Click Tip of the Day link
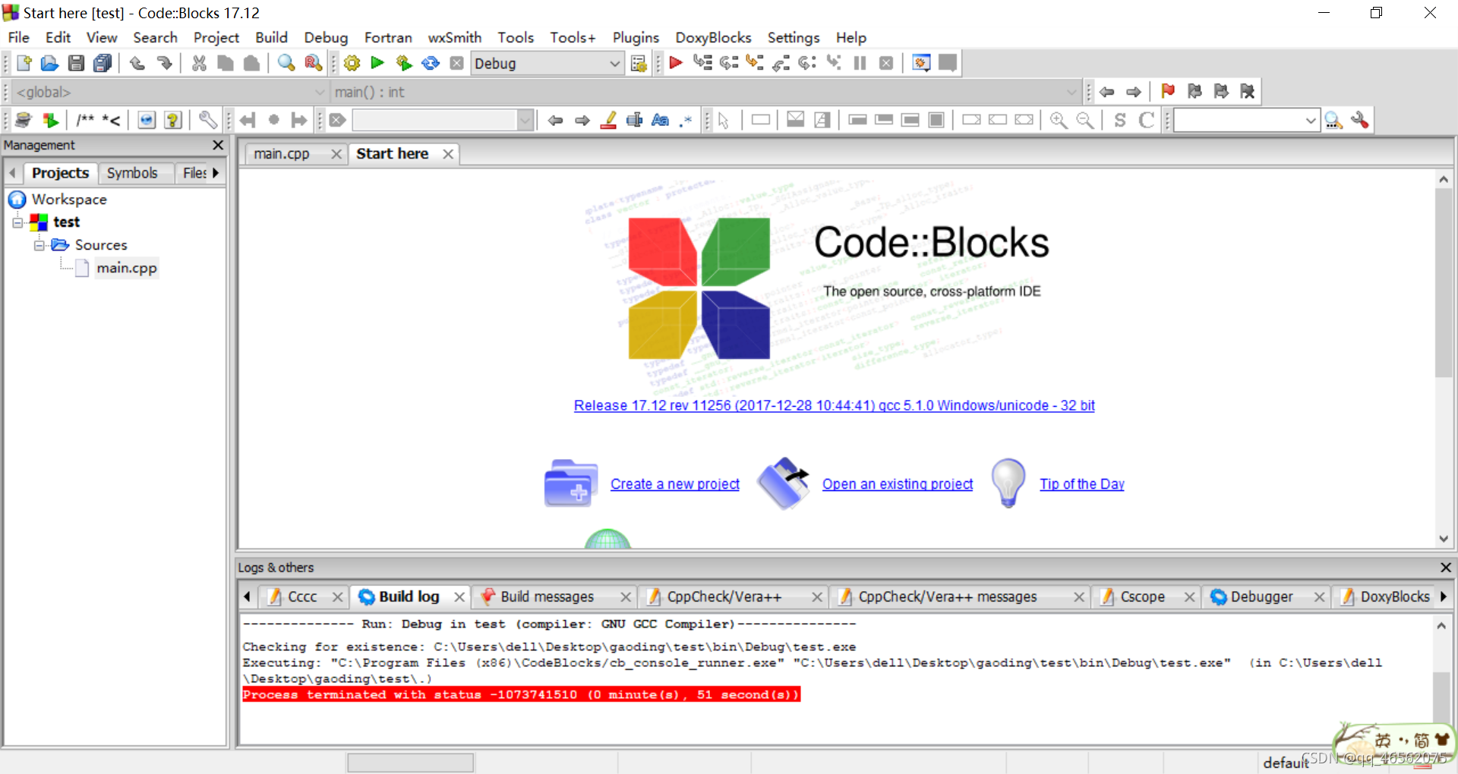 1082,484
